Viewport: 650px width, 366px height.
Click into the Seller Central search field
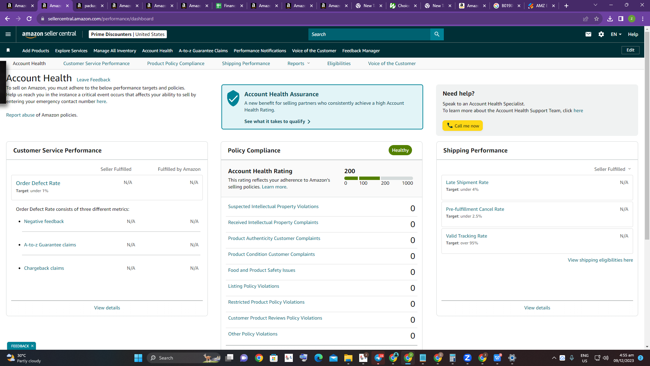tap(369, 34)
